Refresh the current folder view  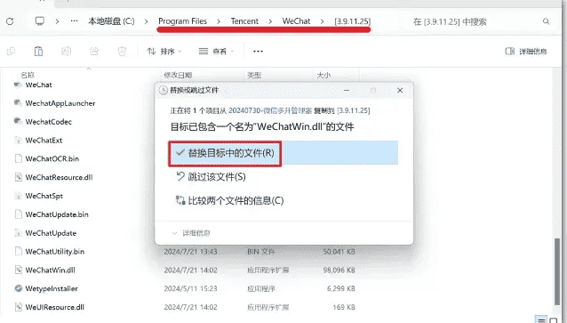(10, 21)
